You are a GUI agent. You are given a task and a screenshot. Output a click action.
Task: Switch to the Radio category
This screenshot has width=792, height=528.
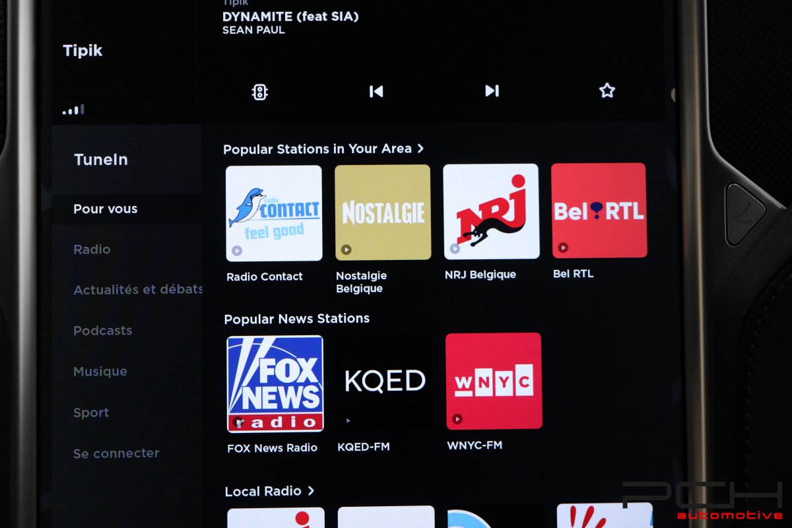[92, 249]
